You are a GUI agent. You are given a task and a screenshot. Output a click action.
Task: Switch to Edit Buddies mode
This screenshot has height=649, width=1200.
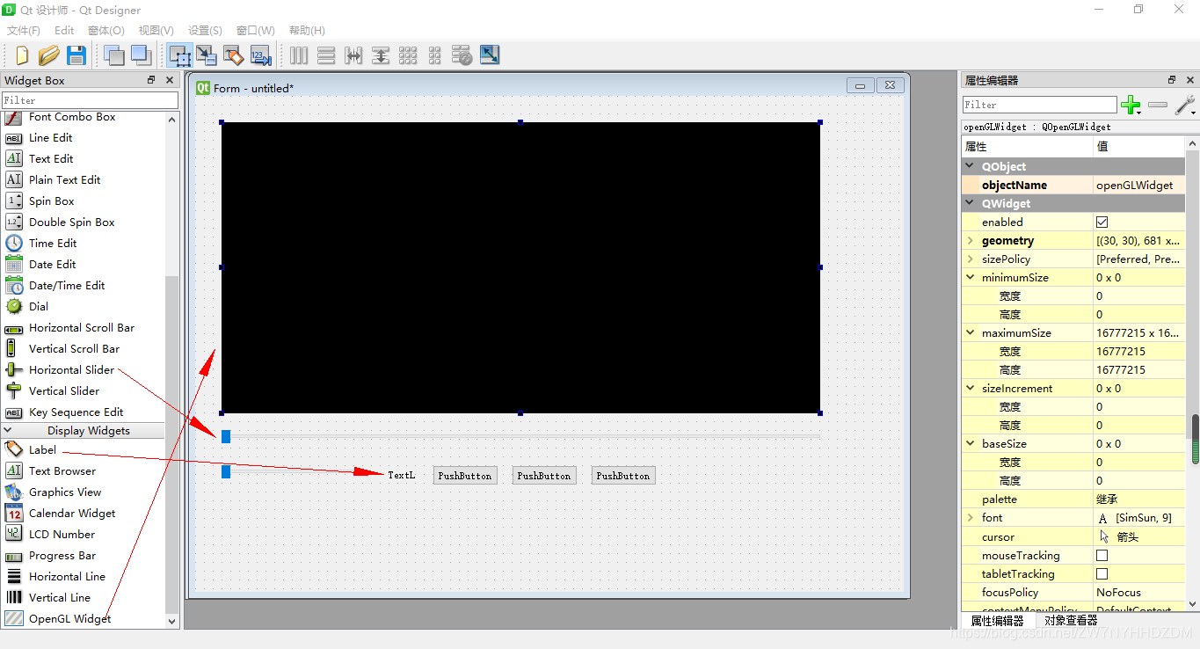[233, 55]
